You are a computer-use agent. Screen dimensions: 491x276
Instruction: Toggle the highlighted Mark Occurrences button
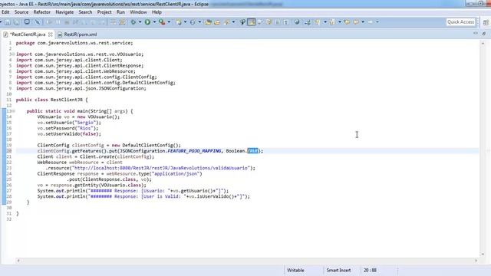coord(252,22)
